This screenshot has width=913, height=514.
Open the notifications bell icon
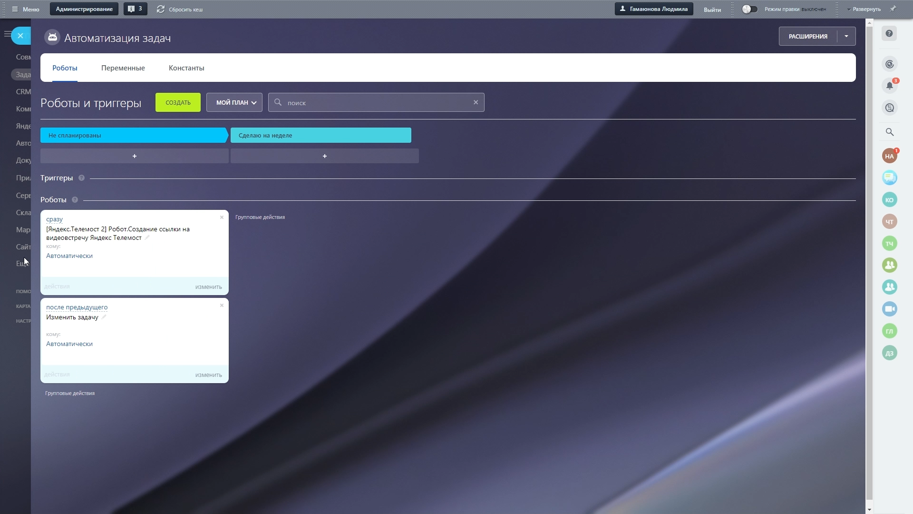tap(889, 86)
